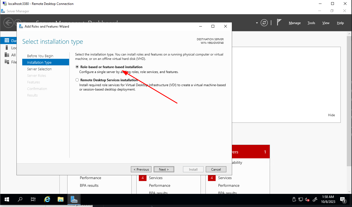The width and height of the screenshot is (352, 207).
Task: Select Role-based or feature-based installation
Action: [x=77, y=67]
